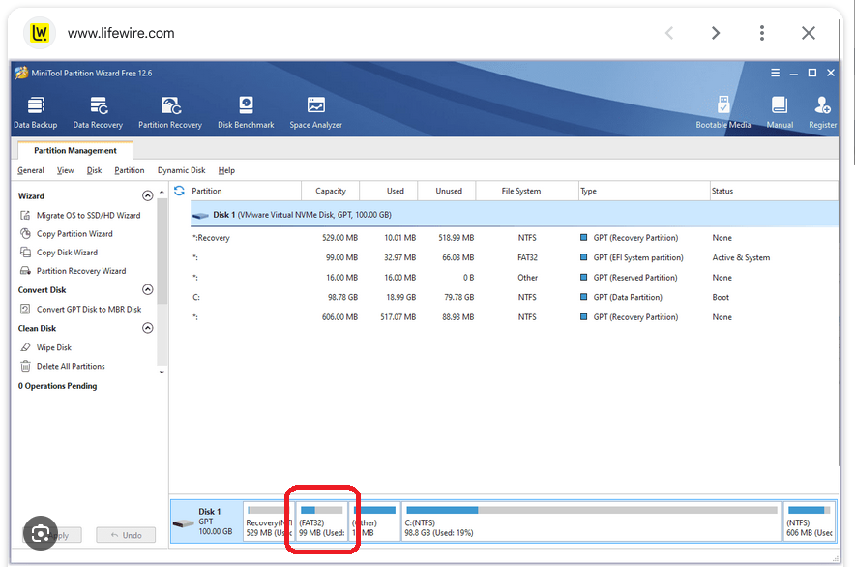Click sidebar scroll up arrow

click(x=162, y=193)
